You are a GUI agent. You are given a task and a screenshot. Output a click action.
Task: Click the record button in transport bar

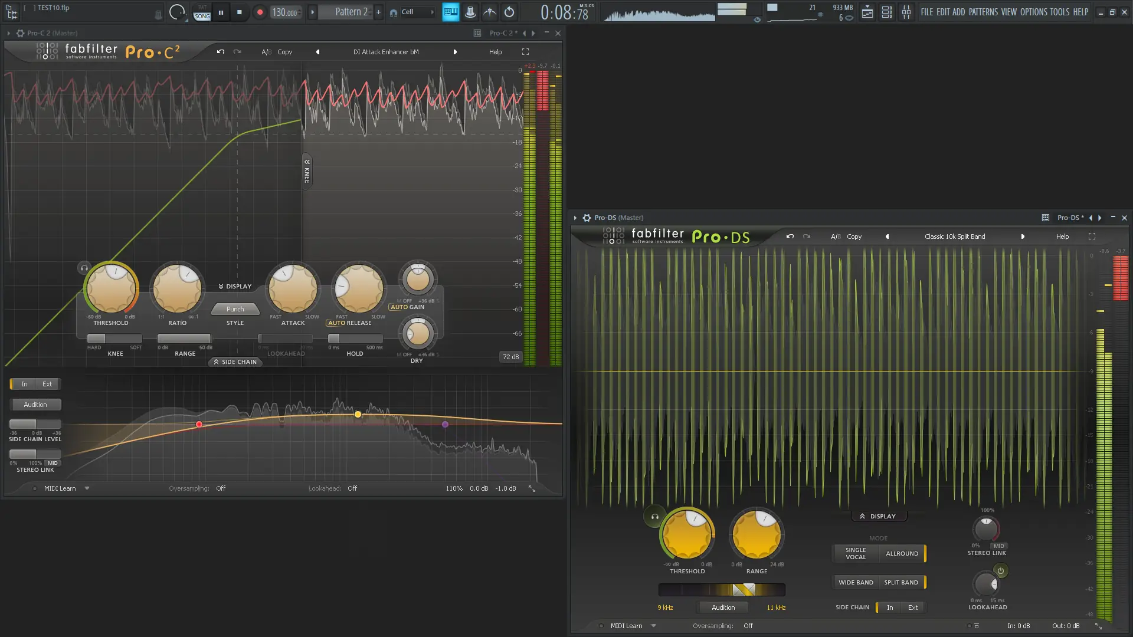click(x=260, y=12)
